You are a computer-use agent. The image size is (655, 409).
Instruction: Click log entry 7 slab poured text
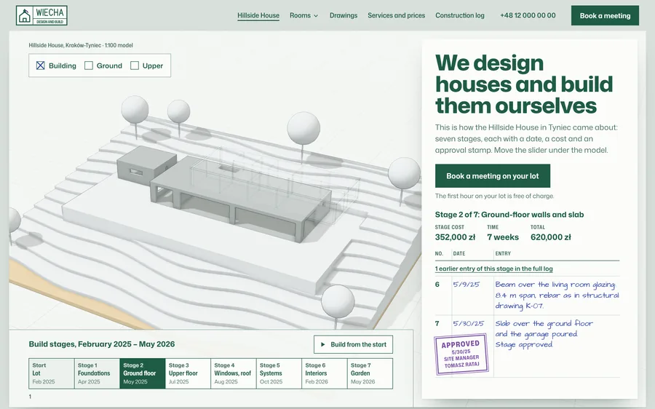click(x=544, y=334)
